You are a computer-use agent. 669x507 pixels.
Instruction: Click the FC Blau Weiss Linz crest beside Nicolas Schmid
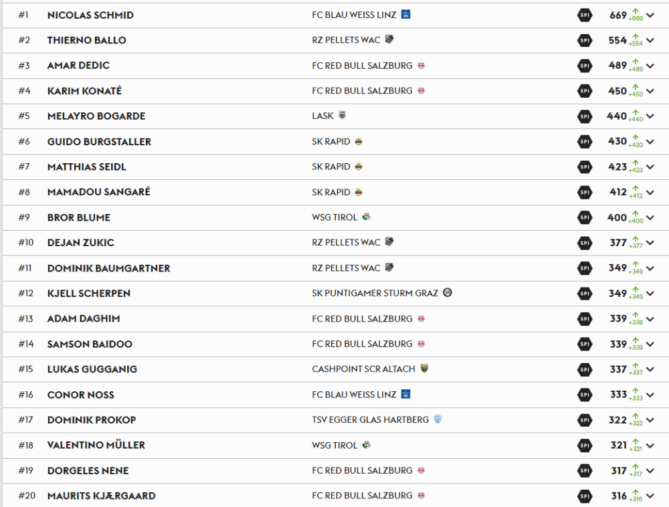(405, 14)
